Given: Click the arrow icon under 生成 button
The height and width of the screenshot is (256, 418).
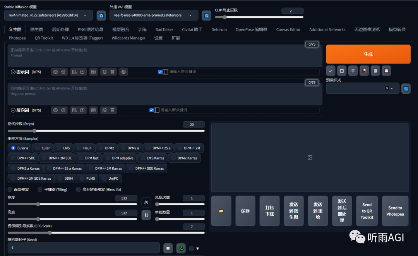Looking at the screenshot, I should click(x=331, y=70).
